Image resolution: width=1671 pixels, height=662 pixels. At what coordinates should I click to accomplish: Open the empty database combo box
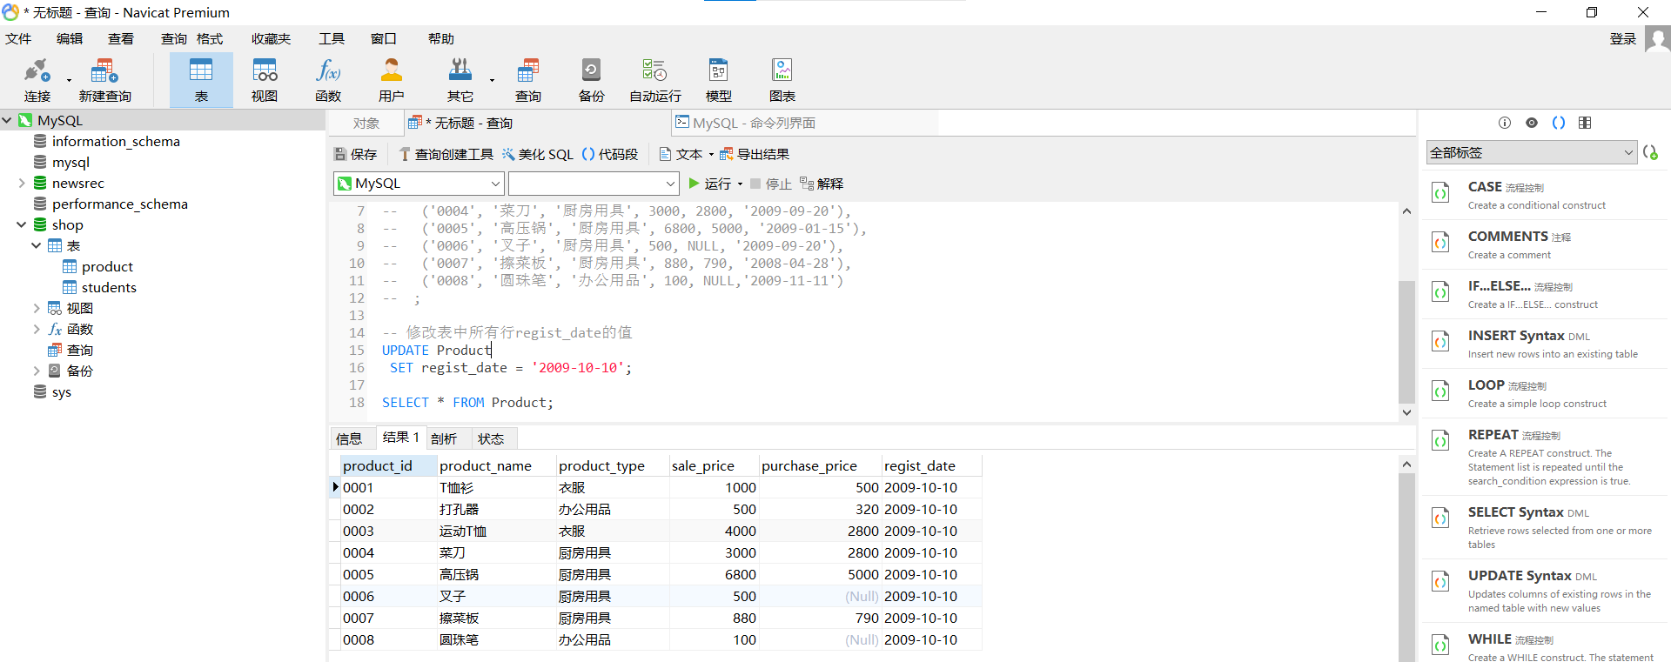pos(594,184)
